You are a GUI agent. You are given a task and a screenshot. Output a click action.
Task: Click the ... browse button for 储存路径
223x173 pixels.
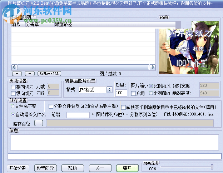coord(39,123)
